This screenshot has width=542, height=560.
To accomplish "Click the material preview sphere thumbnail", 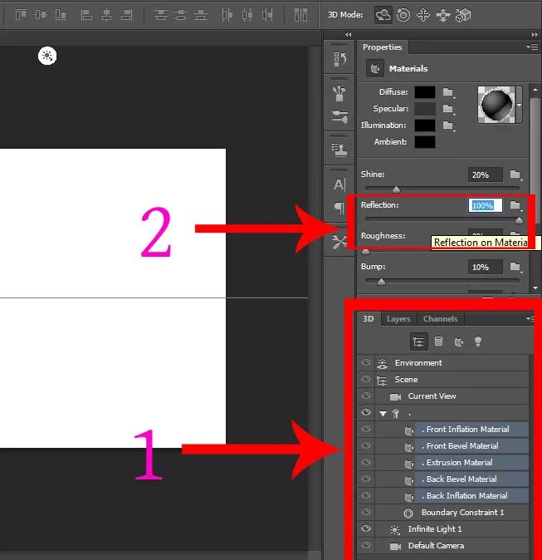I will tap(496, 105).
